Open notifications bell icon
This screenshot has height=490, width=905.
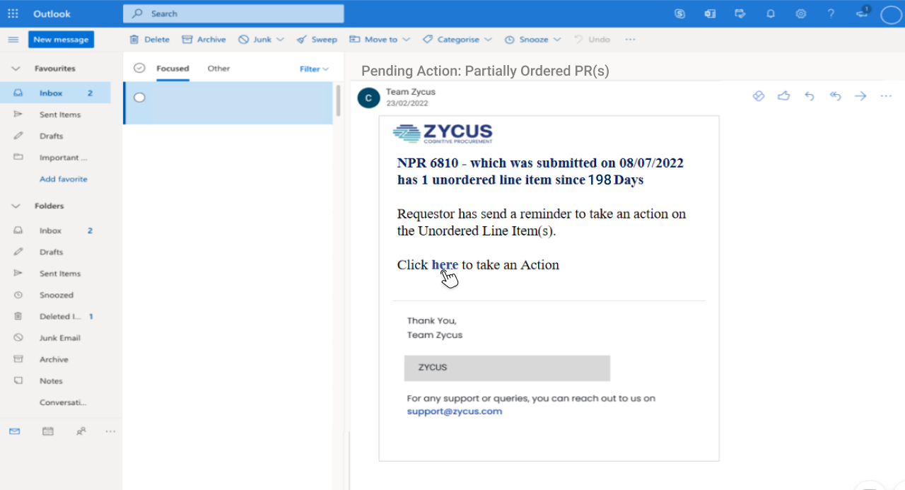click(771, 13)
